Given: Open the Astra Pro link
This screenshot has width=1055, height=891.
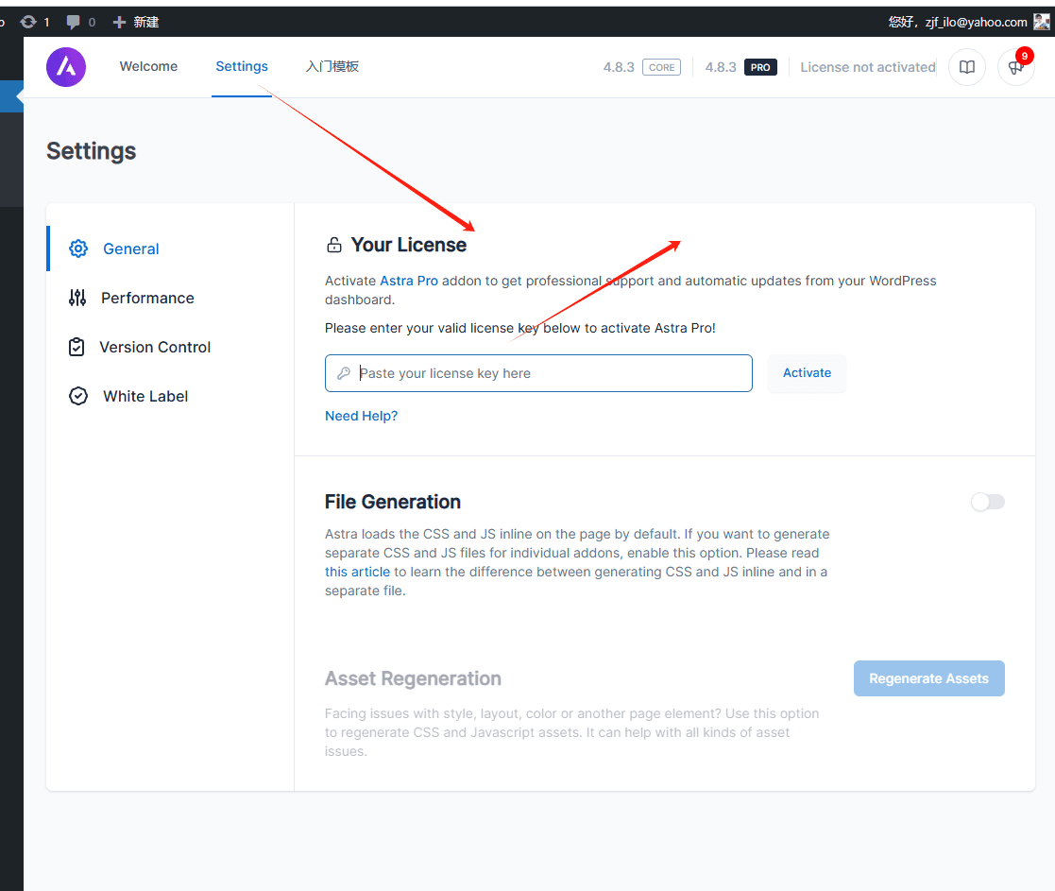Looking at the screenshot, I should click(409, 281).
